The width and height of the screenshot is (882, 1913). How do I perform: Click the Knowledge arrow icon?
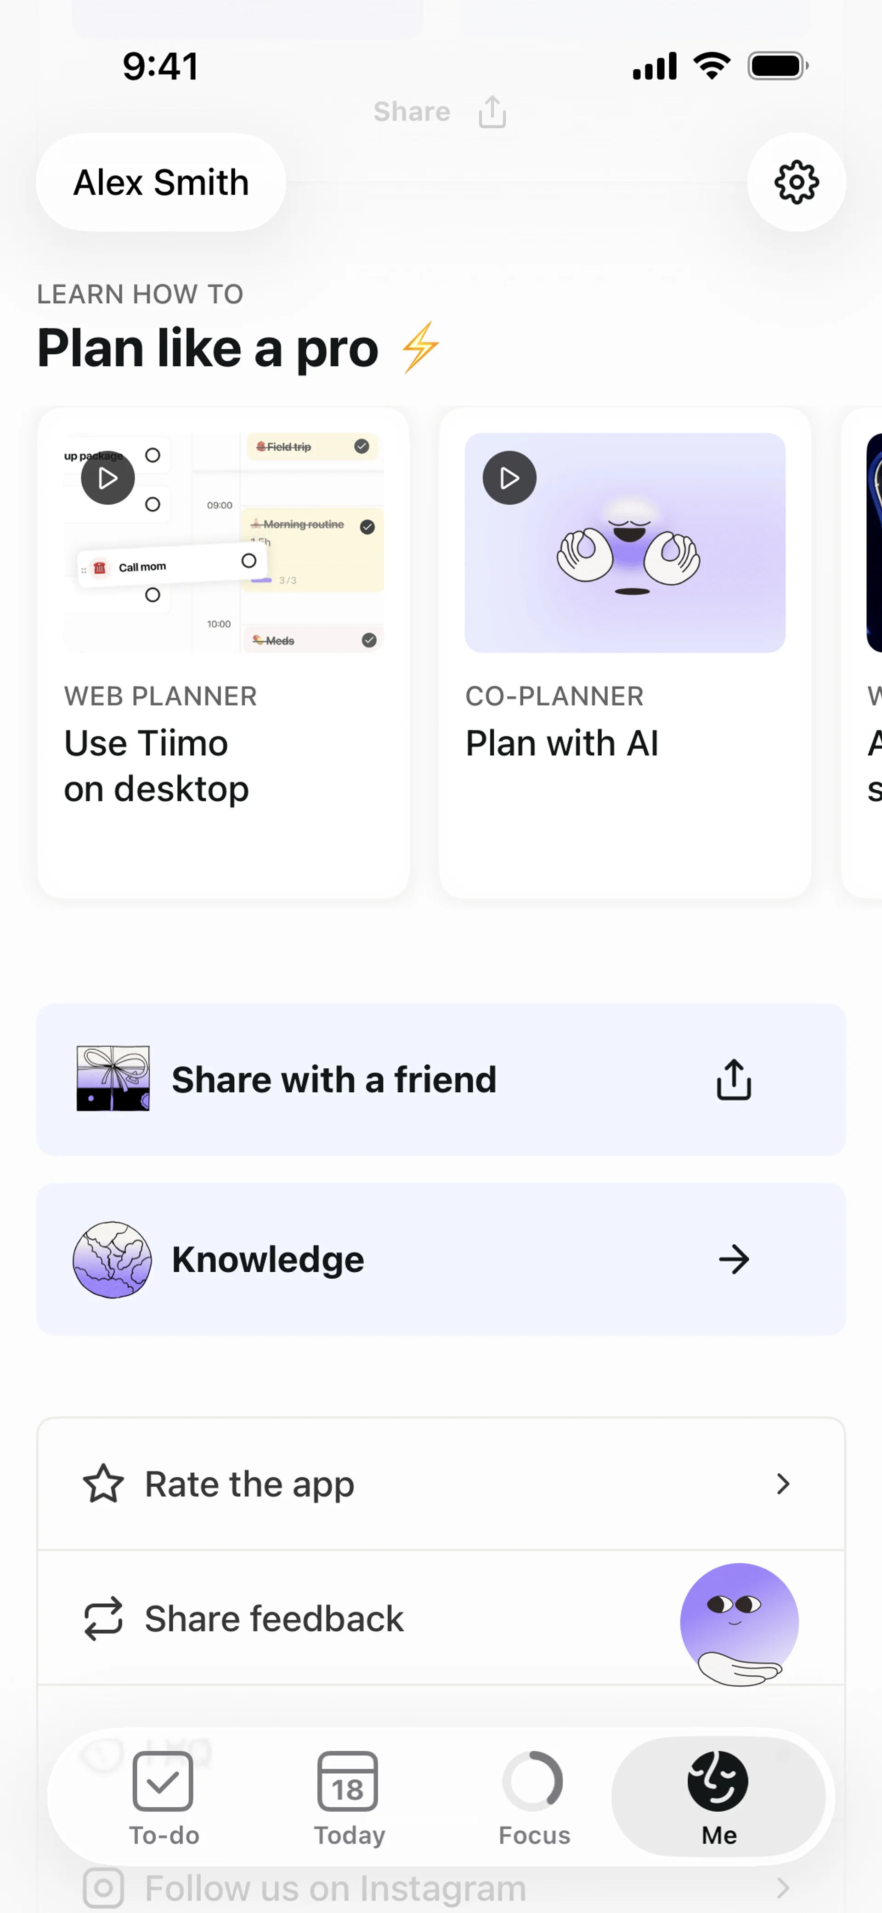[734, 1259]
